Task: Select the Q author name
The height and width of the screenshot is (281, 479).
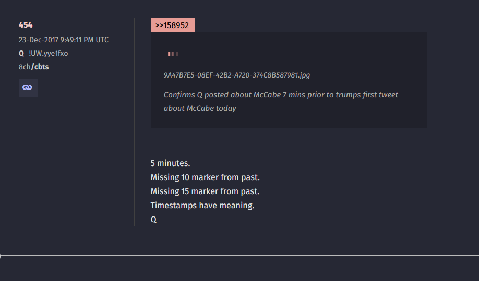Action: 21,53
